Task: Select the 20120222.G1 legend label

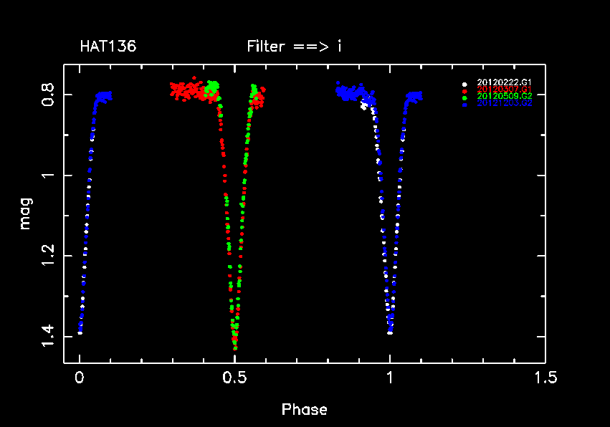Action: (505, 83)
